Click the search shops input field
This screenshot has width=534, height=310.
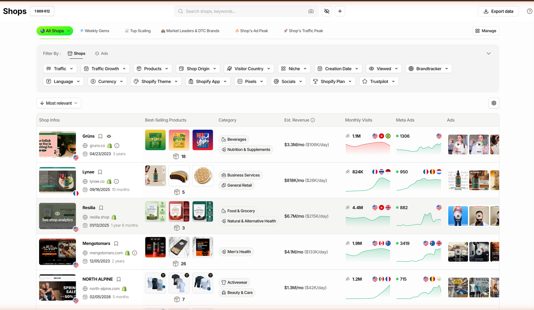[x=246, y=11]
